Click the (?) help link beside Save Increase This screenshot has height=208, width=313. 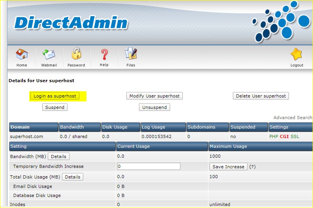click(x=253, y=167)
